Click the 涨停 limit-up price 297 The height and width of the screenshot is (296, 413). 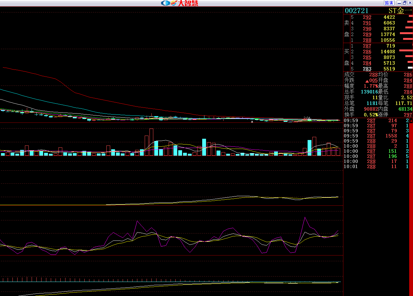click(408, 115)
